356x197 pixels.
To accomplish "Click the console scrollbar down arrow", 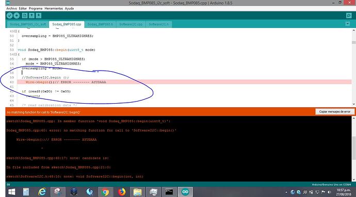I will (x=353, y=179).
